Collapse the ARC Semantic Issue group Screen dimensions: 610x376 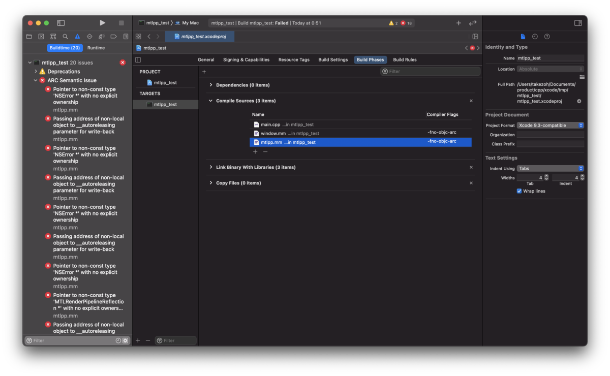click(36, 80)
